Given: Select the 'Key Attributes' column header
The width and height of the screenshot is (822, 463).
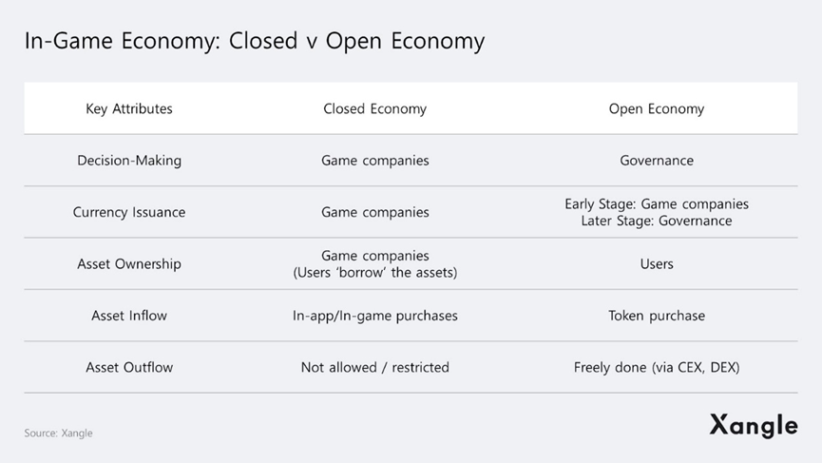Looking at the screenshot, I should coord(129,108).
